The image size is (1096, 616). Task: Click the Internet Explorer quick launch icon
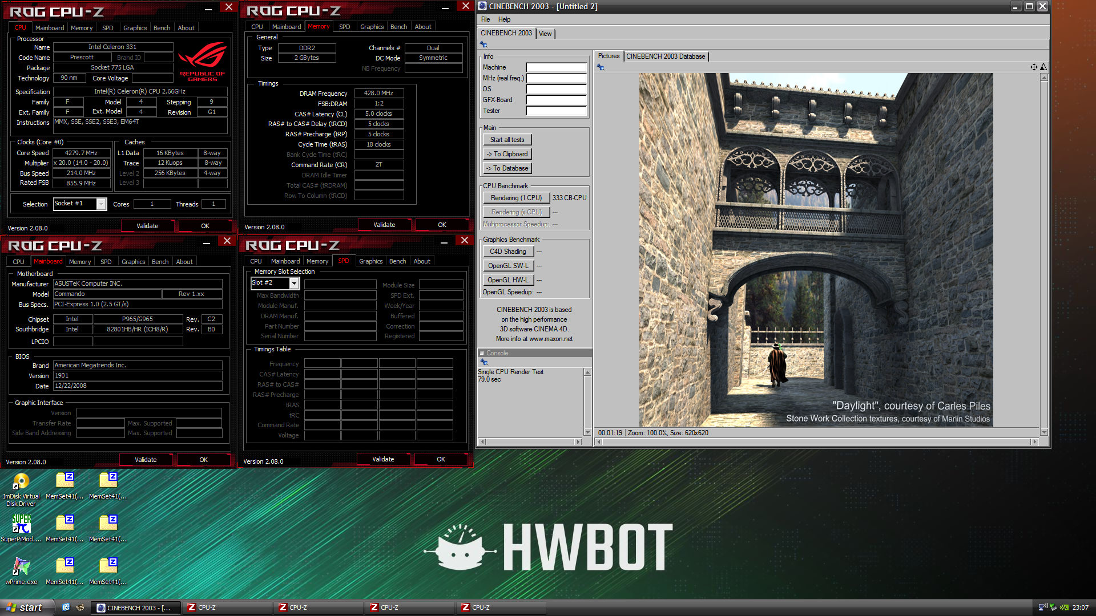click(x=66, y=607)
